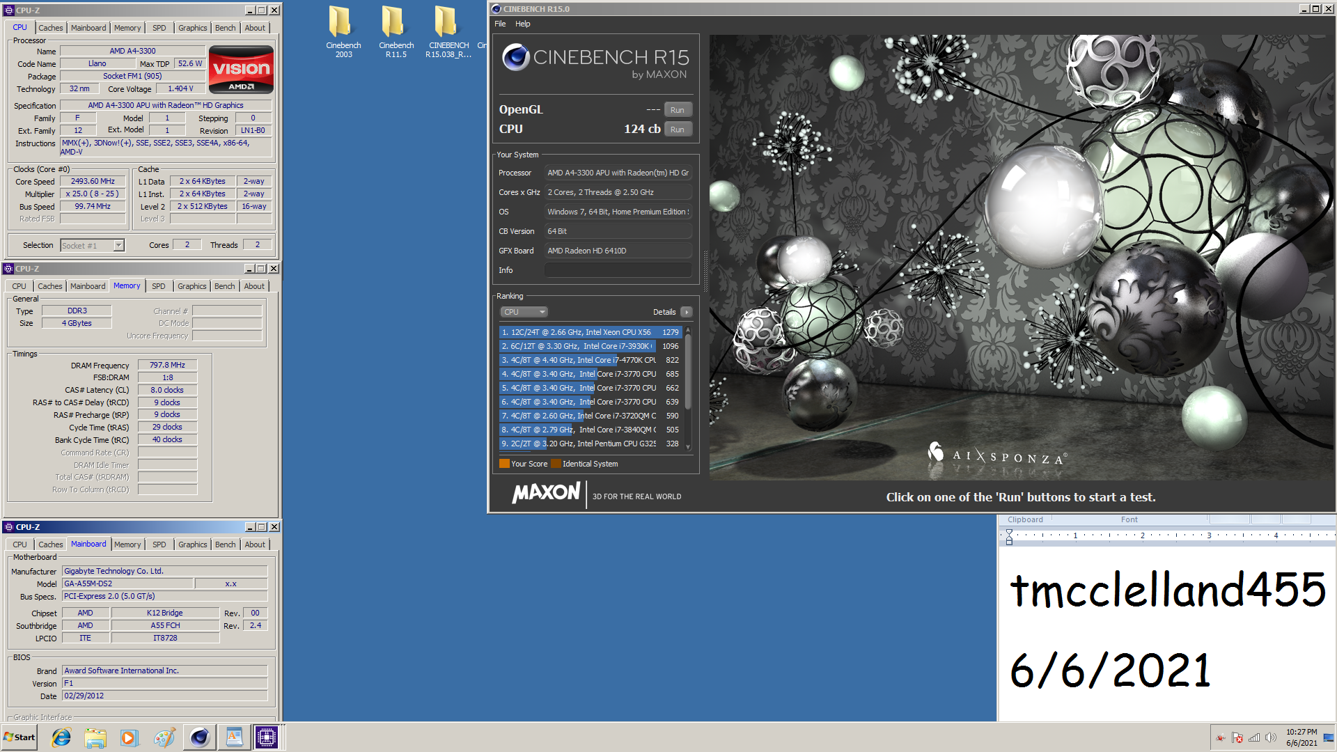1337x752 pixels.
Task: Open Windows Media Player from the taskbar
Action: (129, 737)
